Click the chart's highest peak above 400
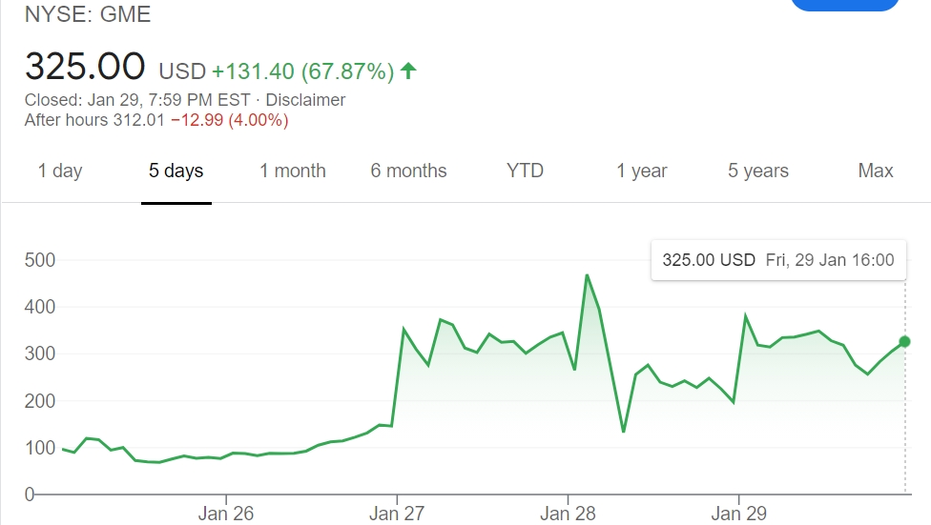Image resolution: width=931 pixels, height=525 pixels. [x=587, y=275]
